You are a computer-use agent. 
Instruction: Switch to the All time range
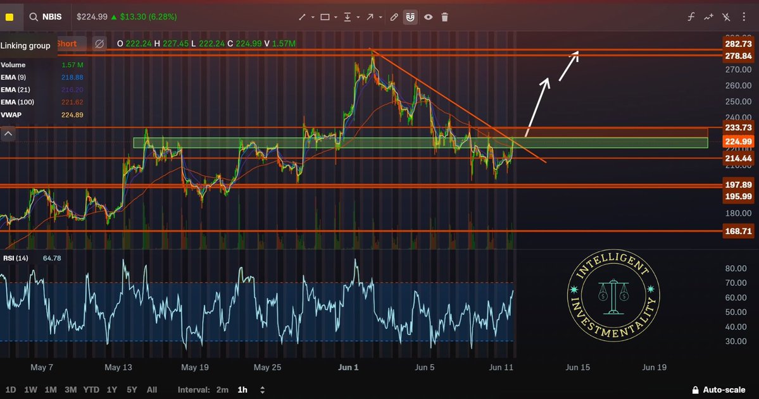(151, 390)
